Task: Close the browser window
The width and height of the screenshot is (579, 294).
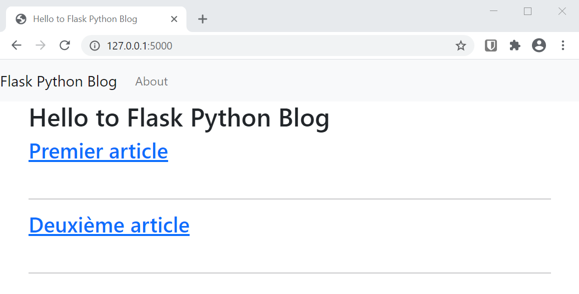Action: 562,11
